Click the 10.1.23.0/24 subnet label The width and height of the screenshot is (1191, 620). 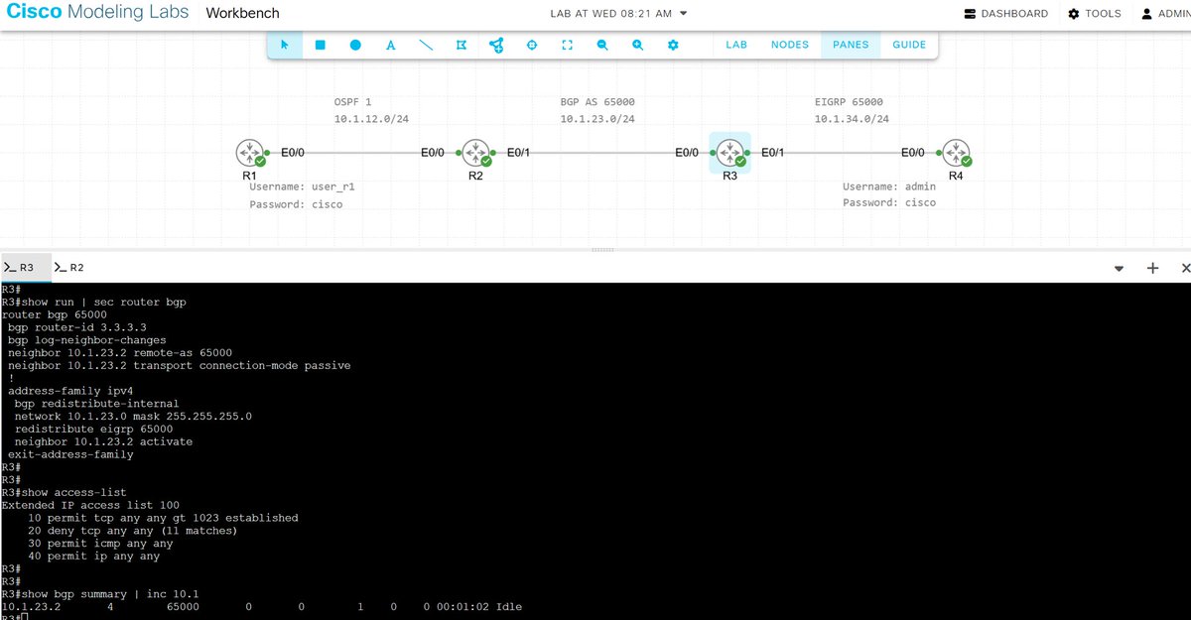click(x=597, y=119)
